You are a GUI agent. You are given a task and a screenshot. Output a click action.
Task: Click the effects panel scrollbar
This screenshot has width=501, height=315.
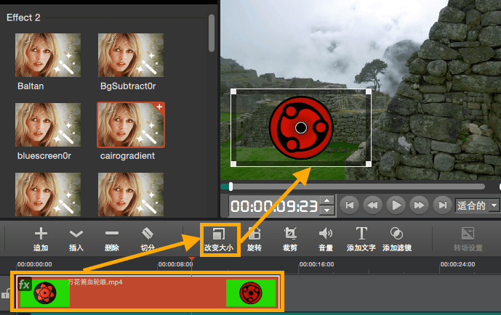[x=212, y=33]
